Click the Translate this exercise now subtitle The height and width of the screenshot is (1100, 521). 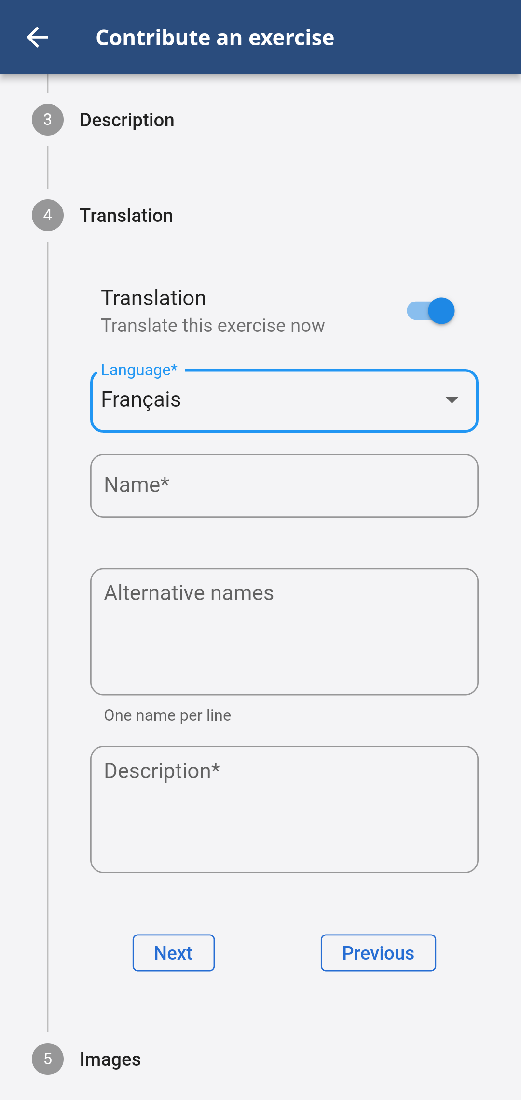pos(213,325)
